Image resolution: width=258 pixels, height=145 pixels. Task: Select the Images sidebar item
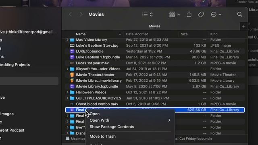[x=7, y=114]
